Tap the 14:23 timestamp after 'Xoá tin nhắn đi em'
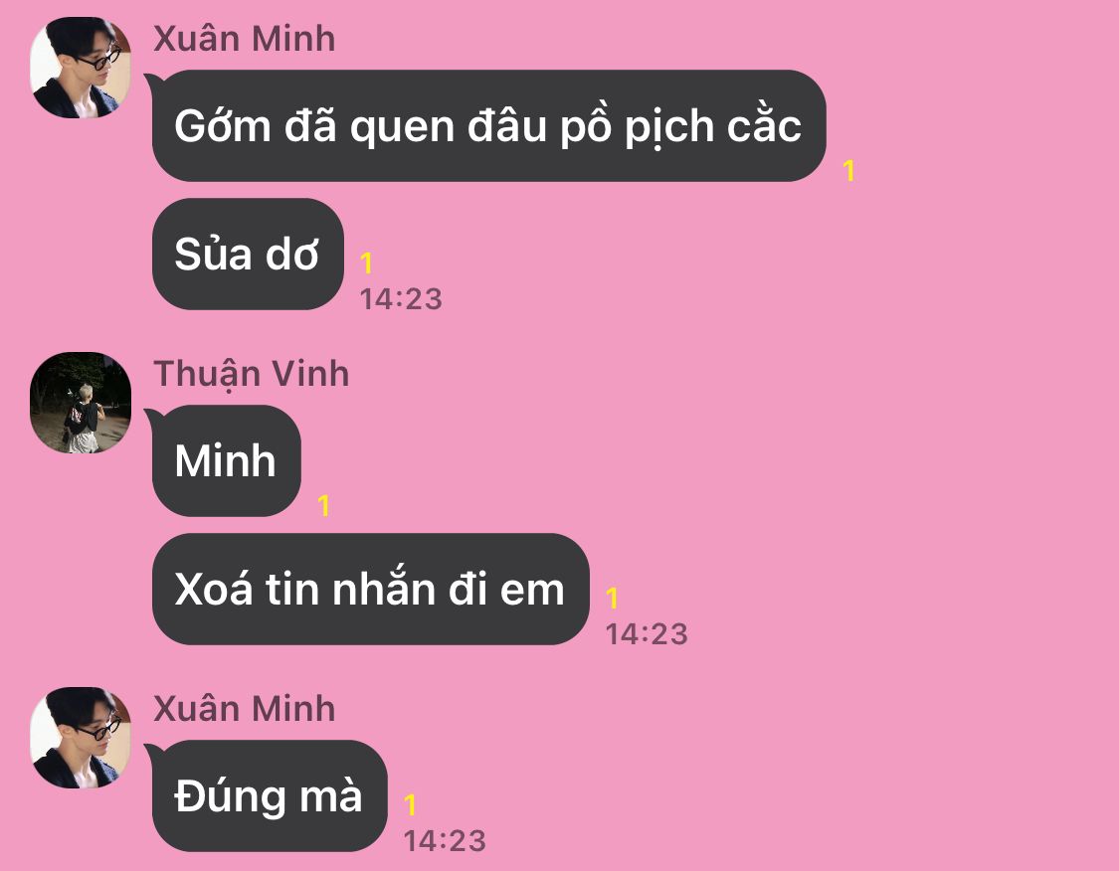Image resolution: width=1119 pixels, height=871 pixels. click(x=647, y=634)
